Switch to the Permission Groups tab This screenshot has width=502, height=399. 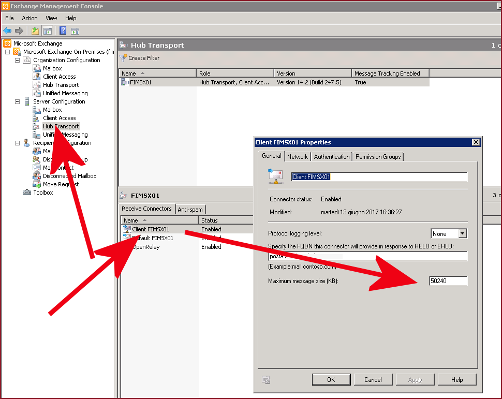point(378,157)
